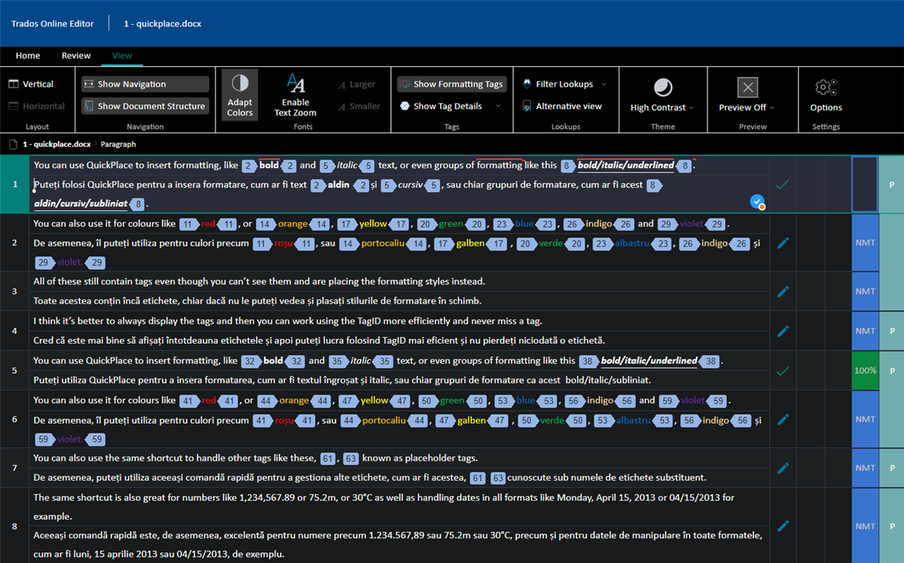This screenshot has width=904, height=563.
Task: Click opening tag 41 before 'roșu' in segment 6 target
Action: coord(262,420)
